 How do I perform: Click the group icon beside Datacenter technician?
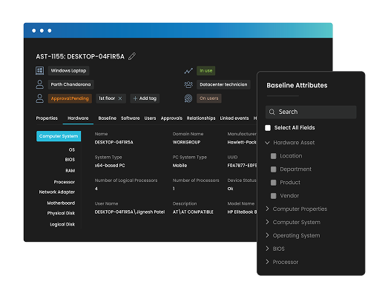pos(188,84)
